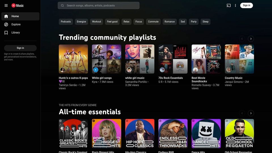272x153 pixels.
Task: Click the search magnifier icon
Action: click(62, 6)
